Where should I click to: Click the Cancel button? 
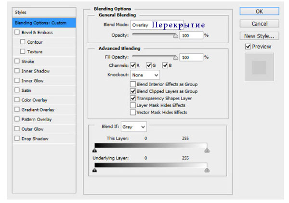tap(259, 24)
